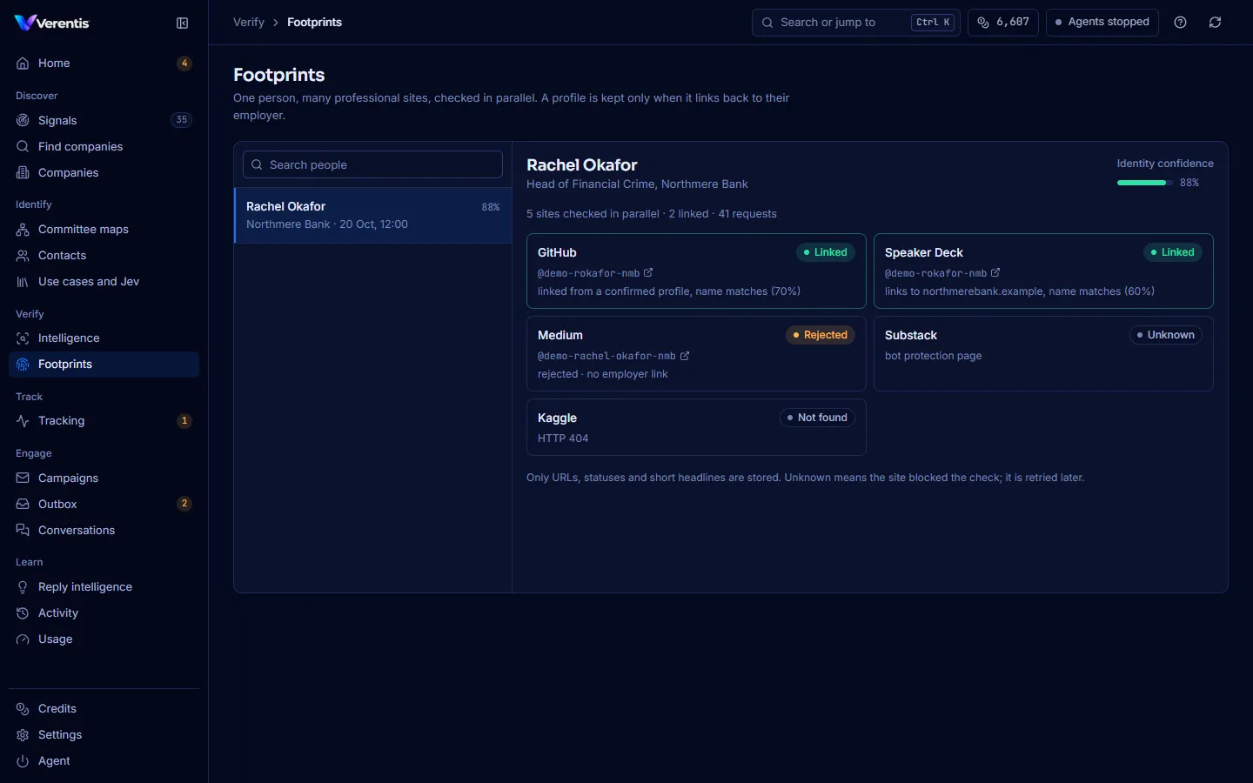Image resolution: width=1253 pixels, height=783 pixels.
Task: Navigate to Contacts
Action: pos(104,256)
